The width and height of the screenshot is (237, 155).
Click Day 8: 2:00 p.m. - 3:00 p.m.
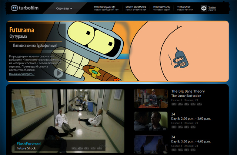pos(191,118)
